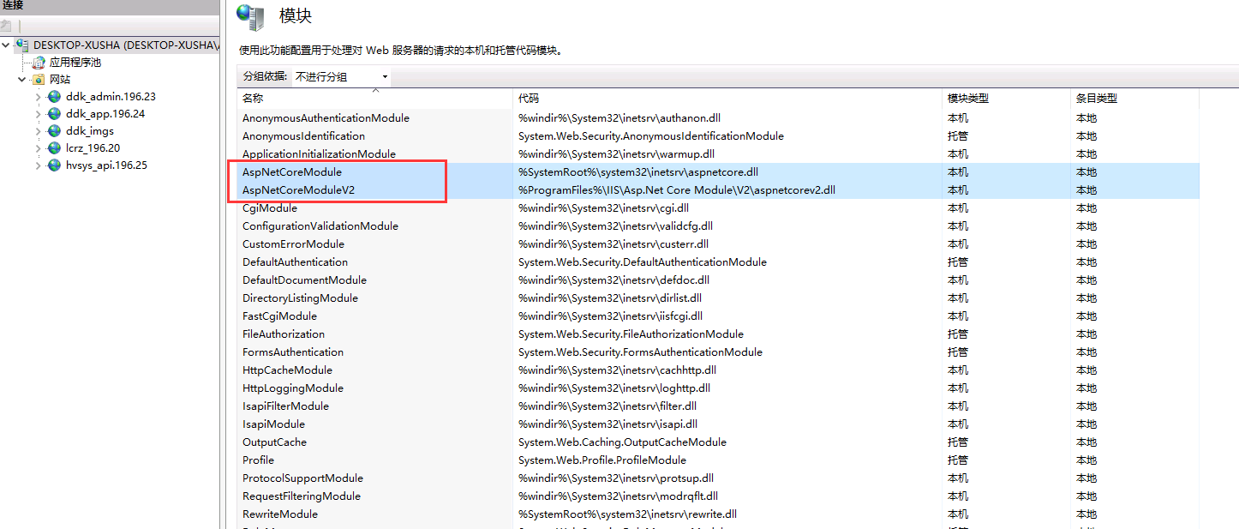This screenshot has height=529, width=1239.
Task: Collapse the 网站 tree node
Action: point(22,79)
